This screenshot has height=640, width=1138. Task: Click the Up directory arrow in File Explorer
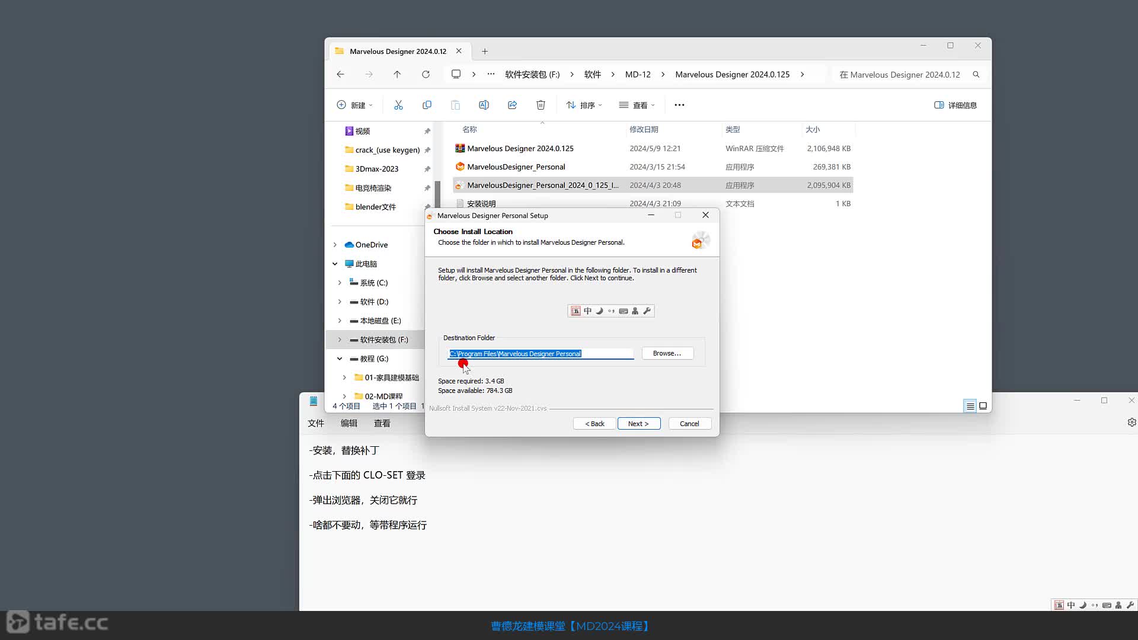pyautogui.click(x=397, y=74)
